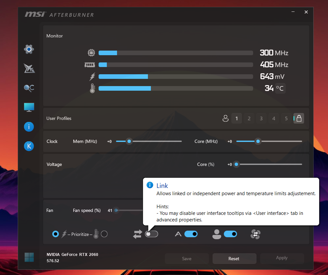Select the prioritize power radio button
The image size is (328, 275).
56,234
